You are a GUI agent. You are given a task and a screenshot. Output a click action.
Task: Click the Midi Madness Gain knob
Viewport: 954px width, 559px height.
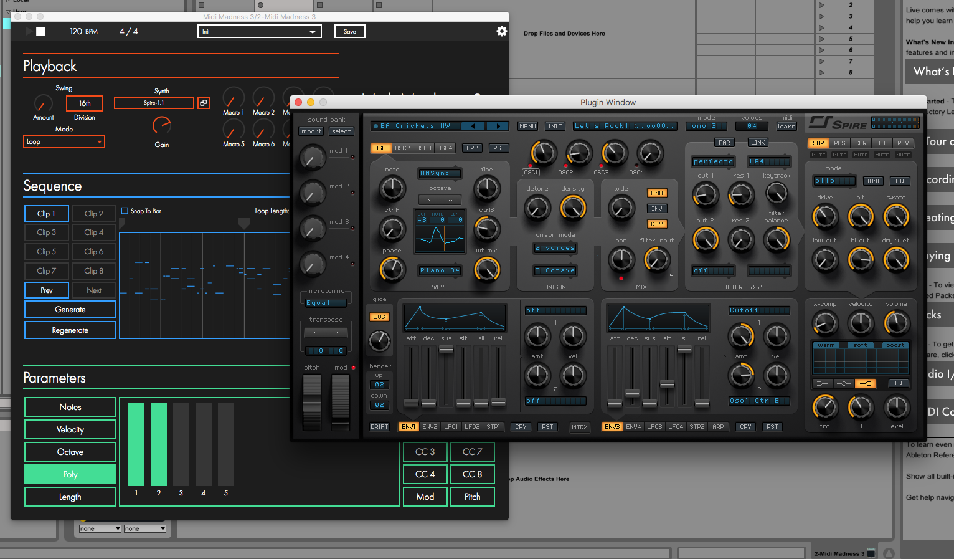click(162, 126)
